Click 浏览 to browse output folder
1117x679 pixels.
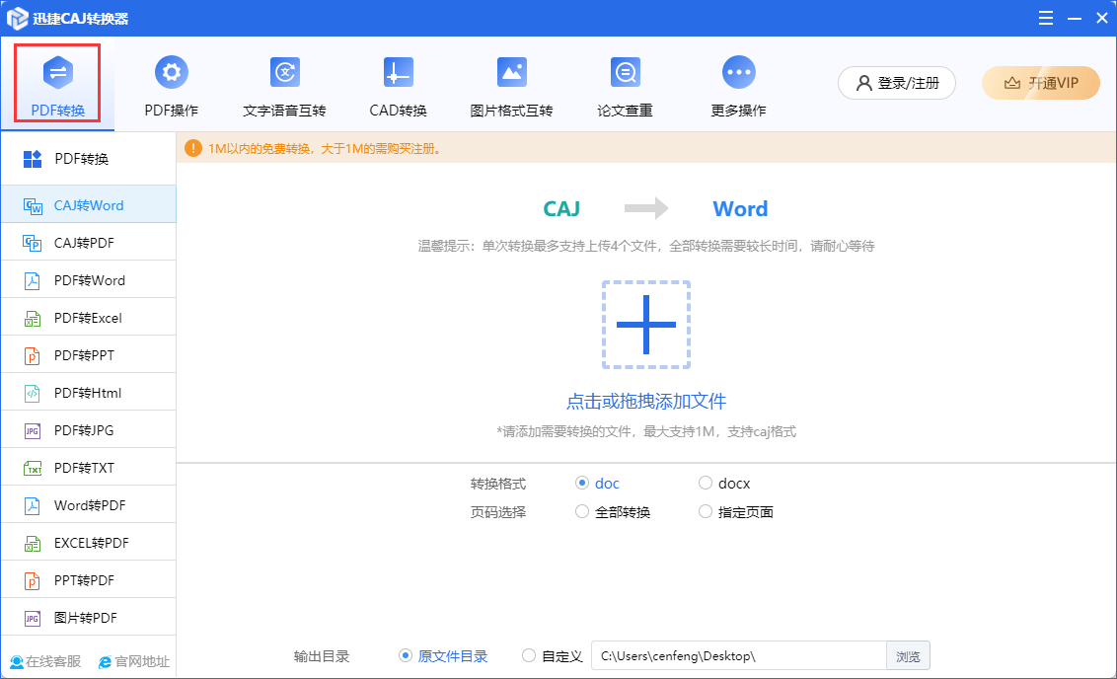pyautogui.click(x=908, y=656)
